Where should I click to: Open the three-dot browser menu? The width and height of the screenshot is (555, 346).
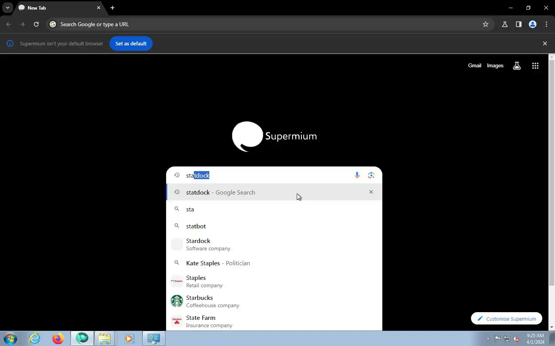click(547, 24)
